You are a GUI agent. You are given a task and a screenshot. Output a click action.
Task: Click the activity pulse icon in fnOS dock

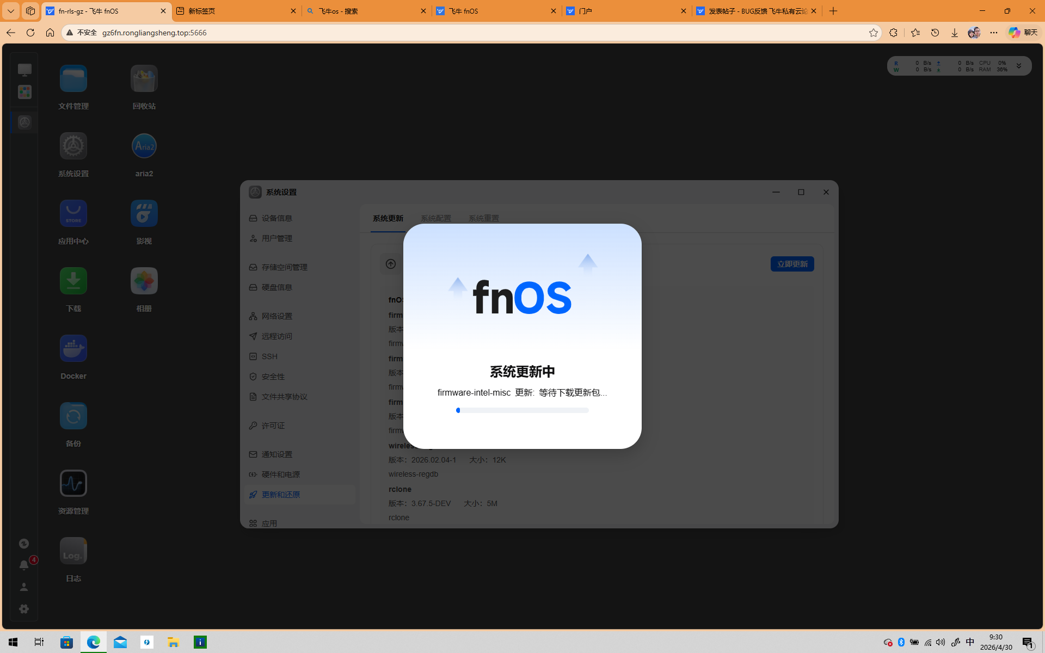(x=24, y=544)
